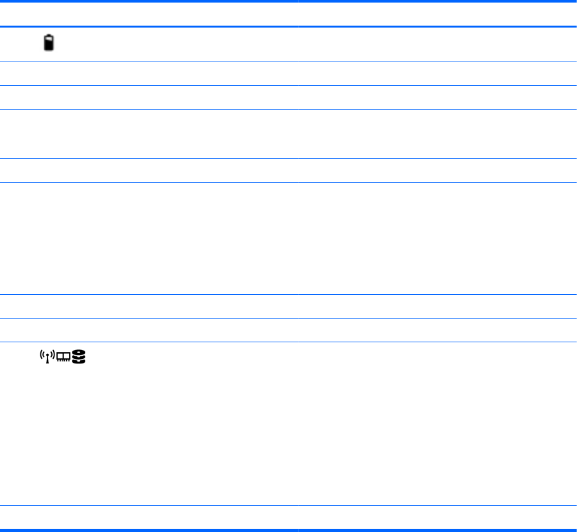The image size is (577, 532).
Task: Click the blank header cell in right column
Action: pyautogui.click(x=437, y=14)
